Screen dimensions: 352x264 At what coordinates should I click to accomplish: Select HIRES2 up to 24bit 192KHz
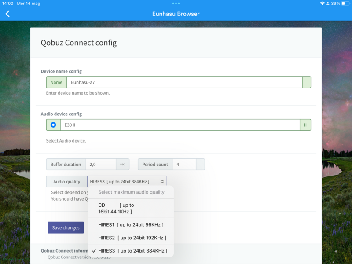tap(131, 238)
